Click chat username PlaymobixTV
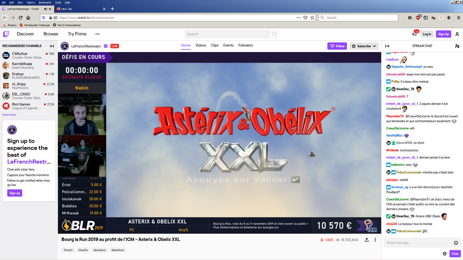 coord(395,116)
